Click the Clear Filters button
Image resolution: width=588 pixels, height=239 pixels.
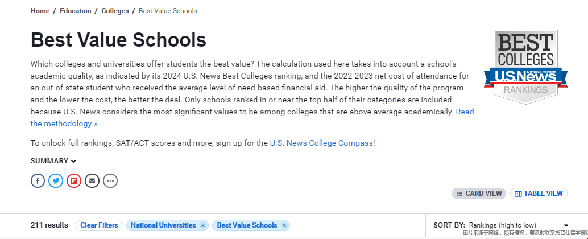[x=99, y=225]
